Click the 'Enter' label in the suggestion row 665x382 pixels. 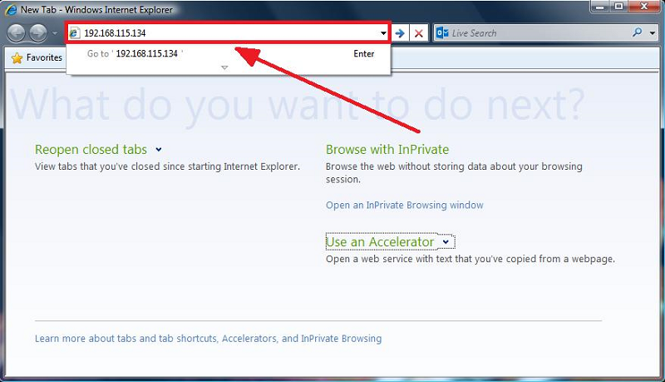coord(364,53)
